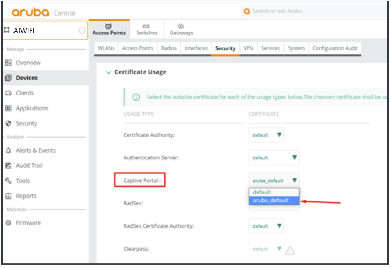Click the Devices sidebar icon
Viewport: 391px width, 268px height.
click(x=8, y=78)
